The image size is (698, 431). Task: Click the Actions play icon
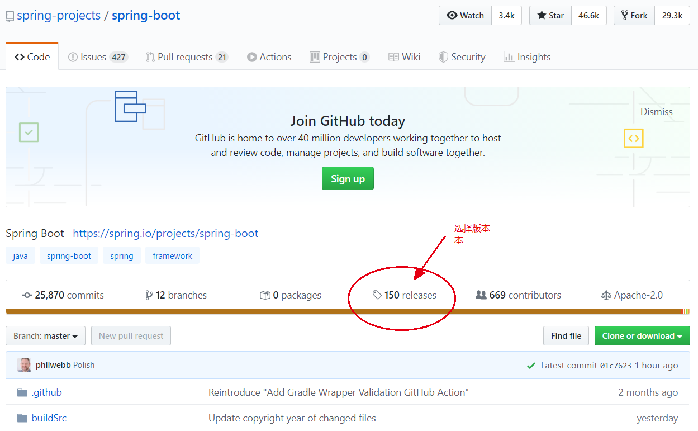tap(252, 57)
